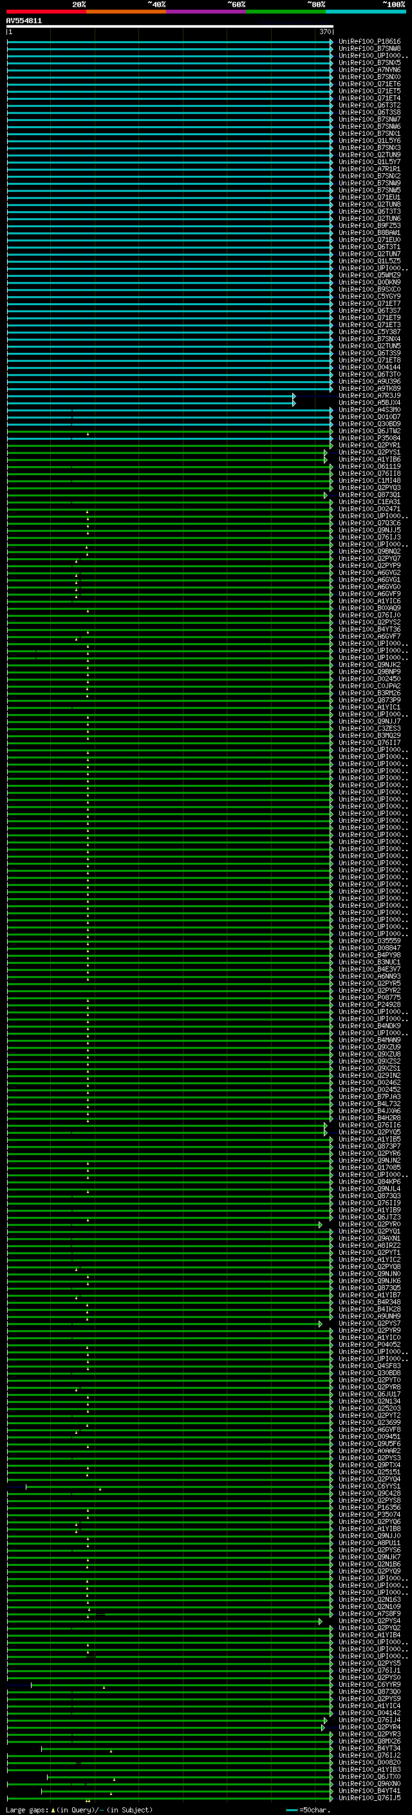The height and width of the screenshot is (1815, 412).
Task: Click the white query sequence ruler bar
Action: [x=170, y=27]
